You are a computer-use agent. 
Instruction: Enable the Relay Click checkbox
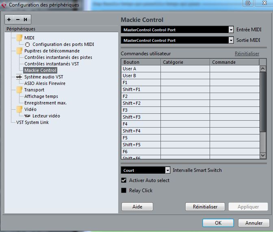tap(124, 191)
